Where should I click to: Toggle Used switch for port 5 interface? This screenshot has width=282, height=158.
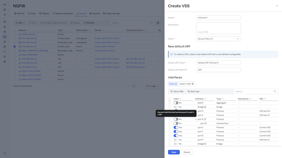point(176,119)
